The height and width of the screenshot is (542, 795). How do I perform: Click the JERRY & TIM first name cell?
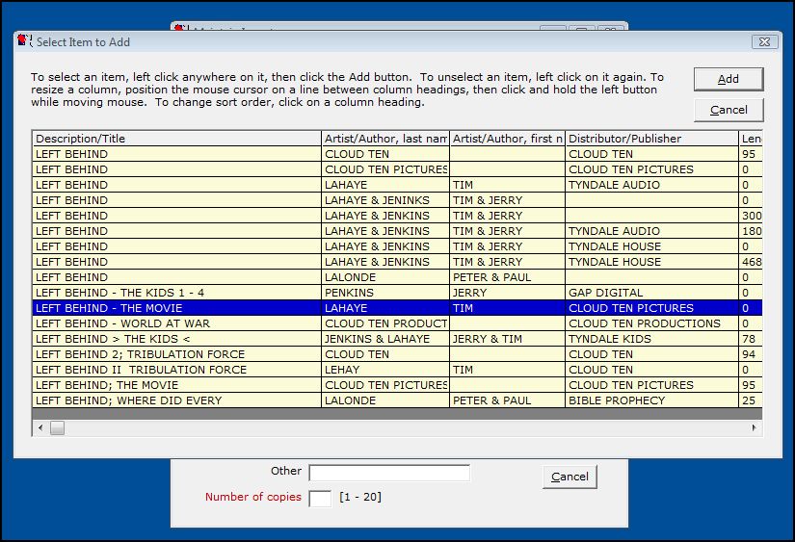point(507,339)
